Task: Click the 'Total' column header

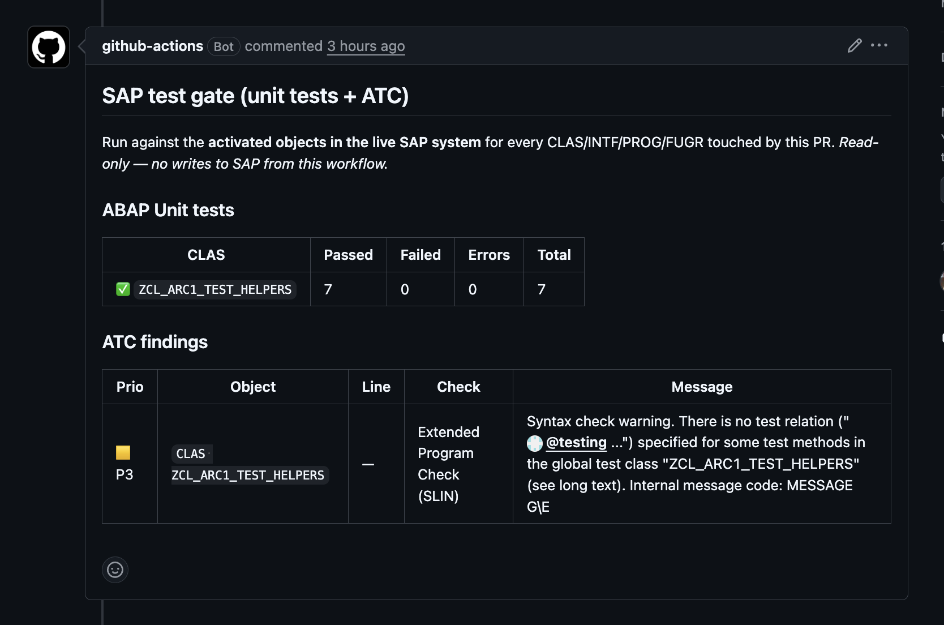Action: pyautogui.click(x=554, y=255)
